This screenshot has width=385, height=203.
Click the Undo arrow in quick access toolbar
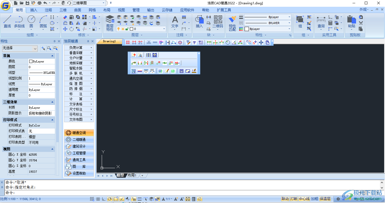pyautogui.click(x=45, y=3)
